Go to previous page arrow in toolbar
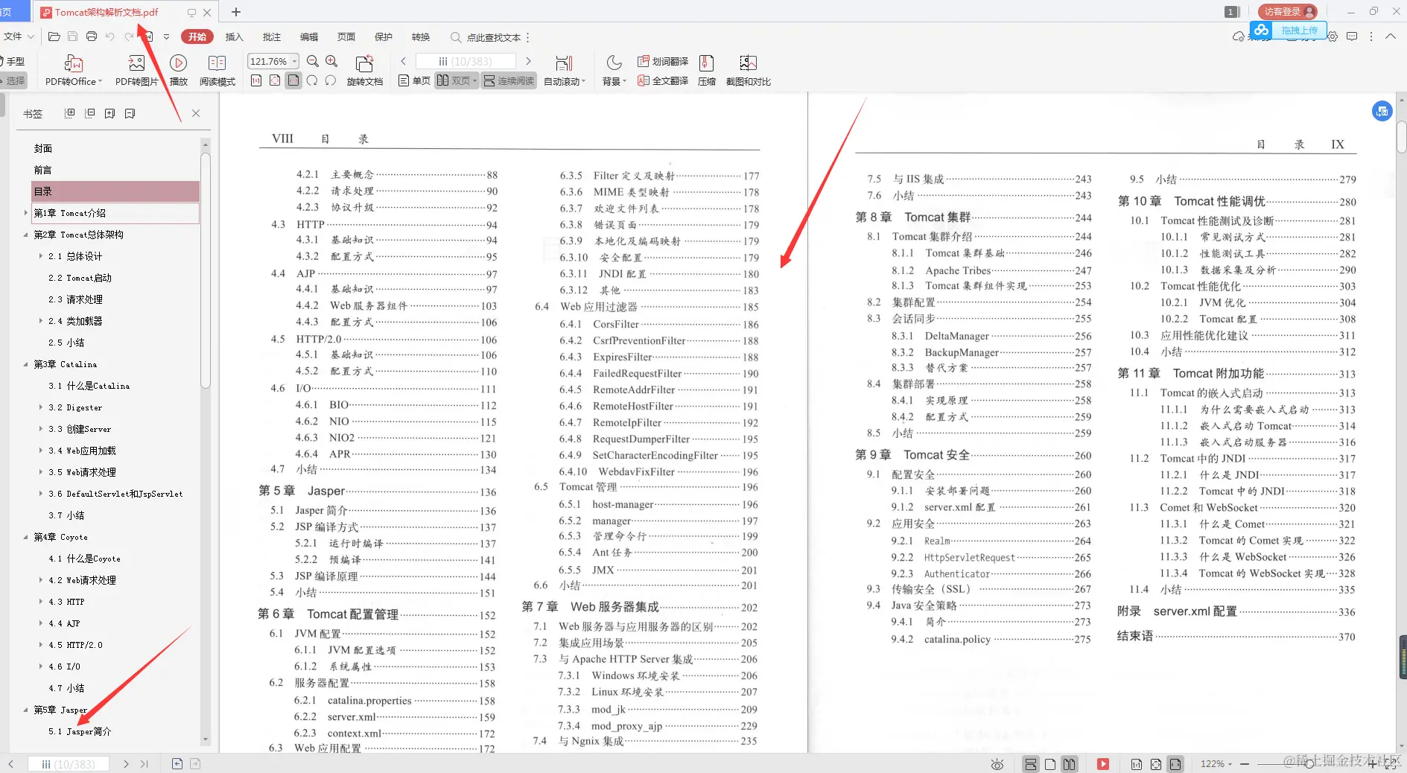 403,61
